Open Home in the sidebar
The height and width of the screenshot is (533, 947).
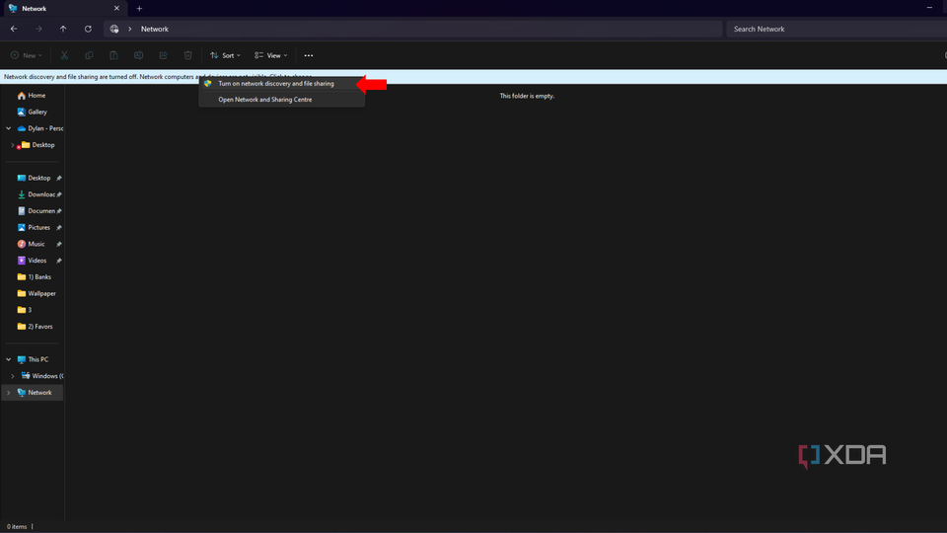pos(32,96)
